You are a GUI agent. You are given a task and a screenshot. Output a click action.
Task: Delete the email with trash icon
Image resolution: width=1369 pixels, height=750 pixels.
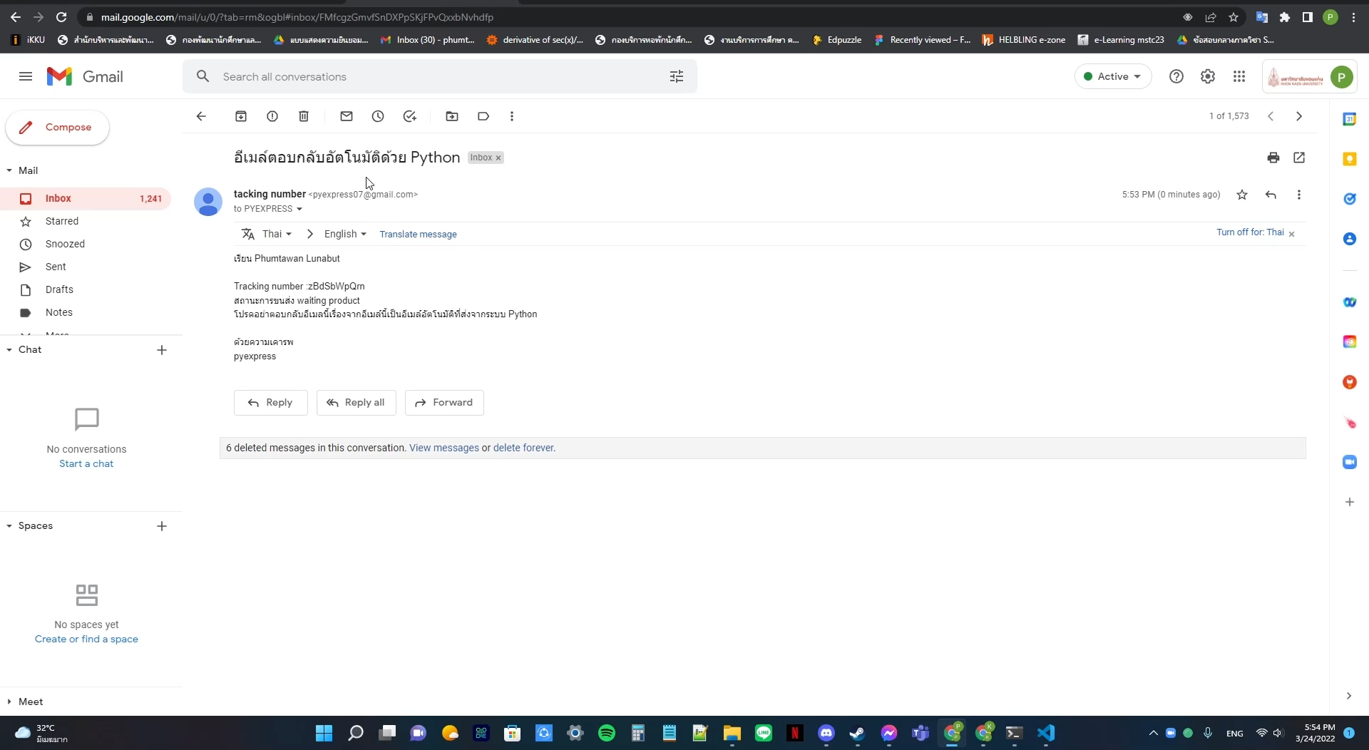coord(304,116)
